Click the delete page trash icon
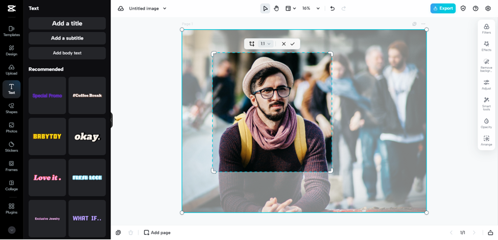 pos(131,233)
